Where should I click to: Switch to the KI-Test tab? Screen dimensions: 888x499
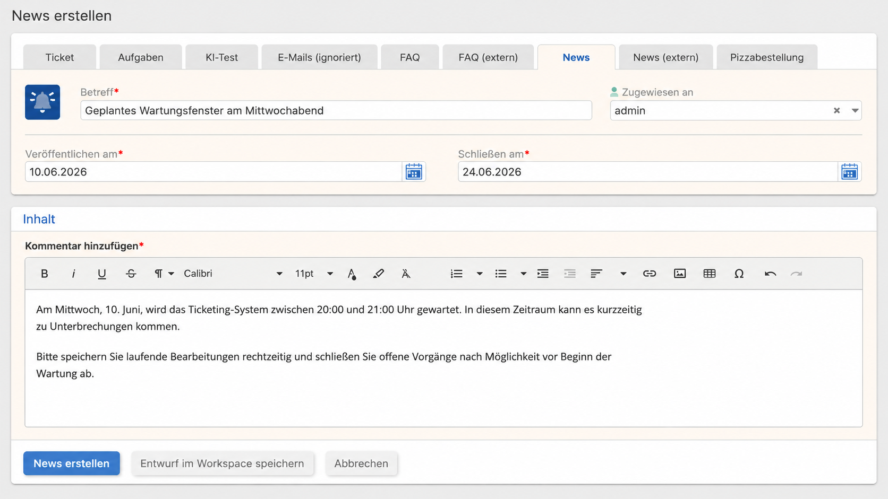point(221,57)
